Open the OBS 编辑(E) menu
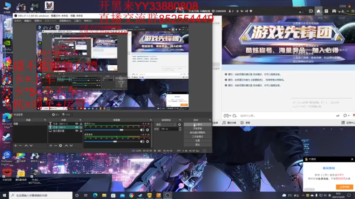Viewport: 355px width, 199px height. (x=28, y=21)
